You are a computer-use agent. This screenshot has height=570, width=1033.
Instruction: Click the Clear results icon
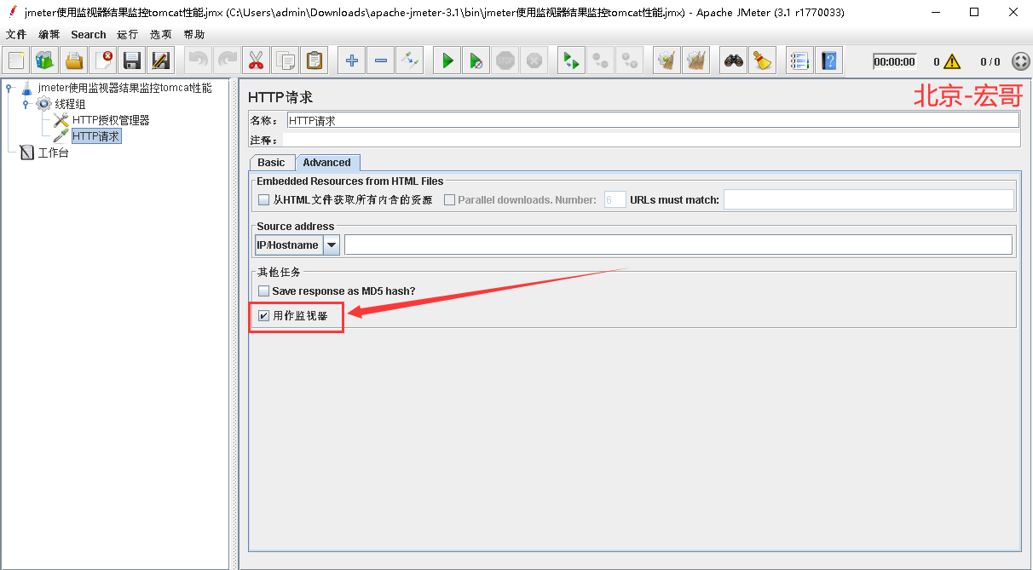(667, 60)
